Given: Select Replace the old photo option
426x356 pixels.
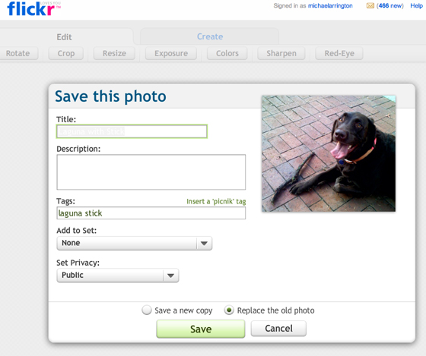Looking at the screenshot, I should pyautogui.click(x=229, y=310).
